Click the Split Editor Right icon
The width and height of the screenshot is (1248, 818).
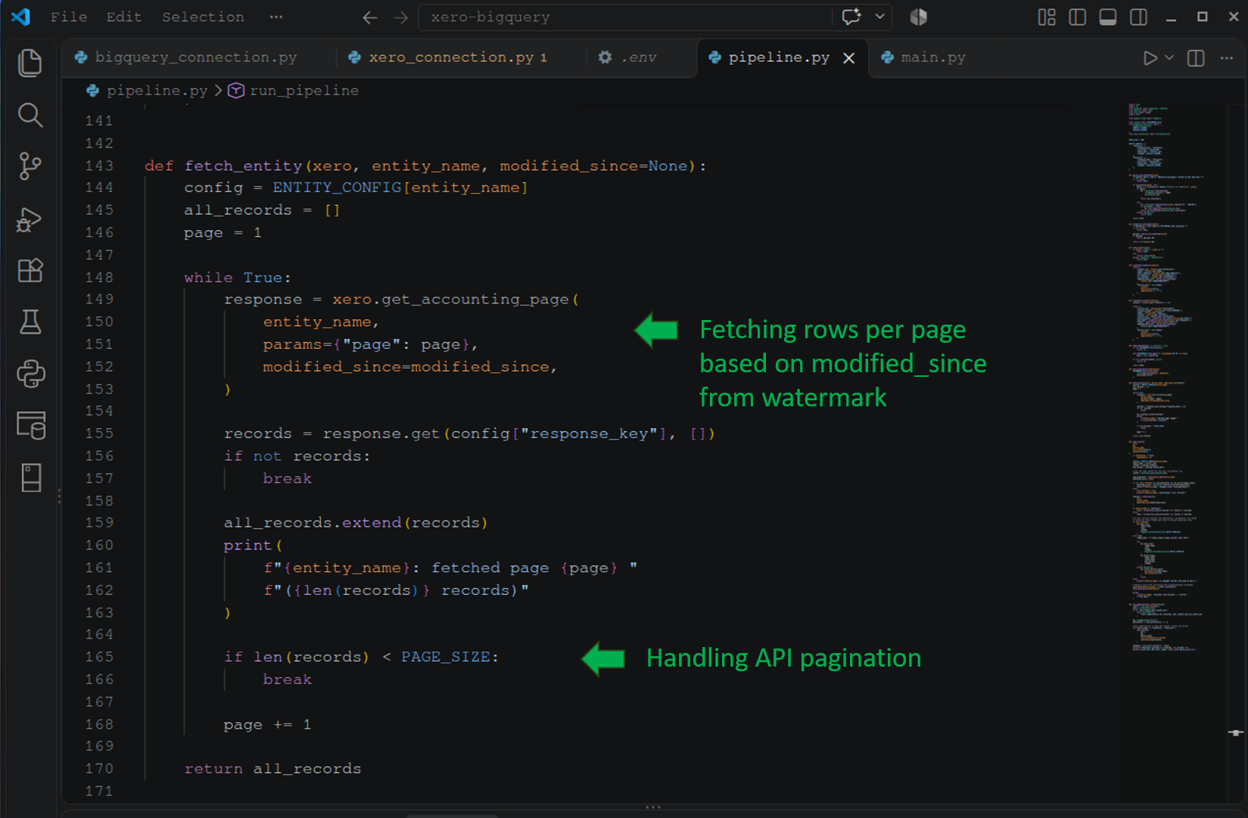(1196, 58)
